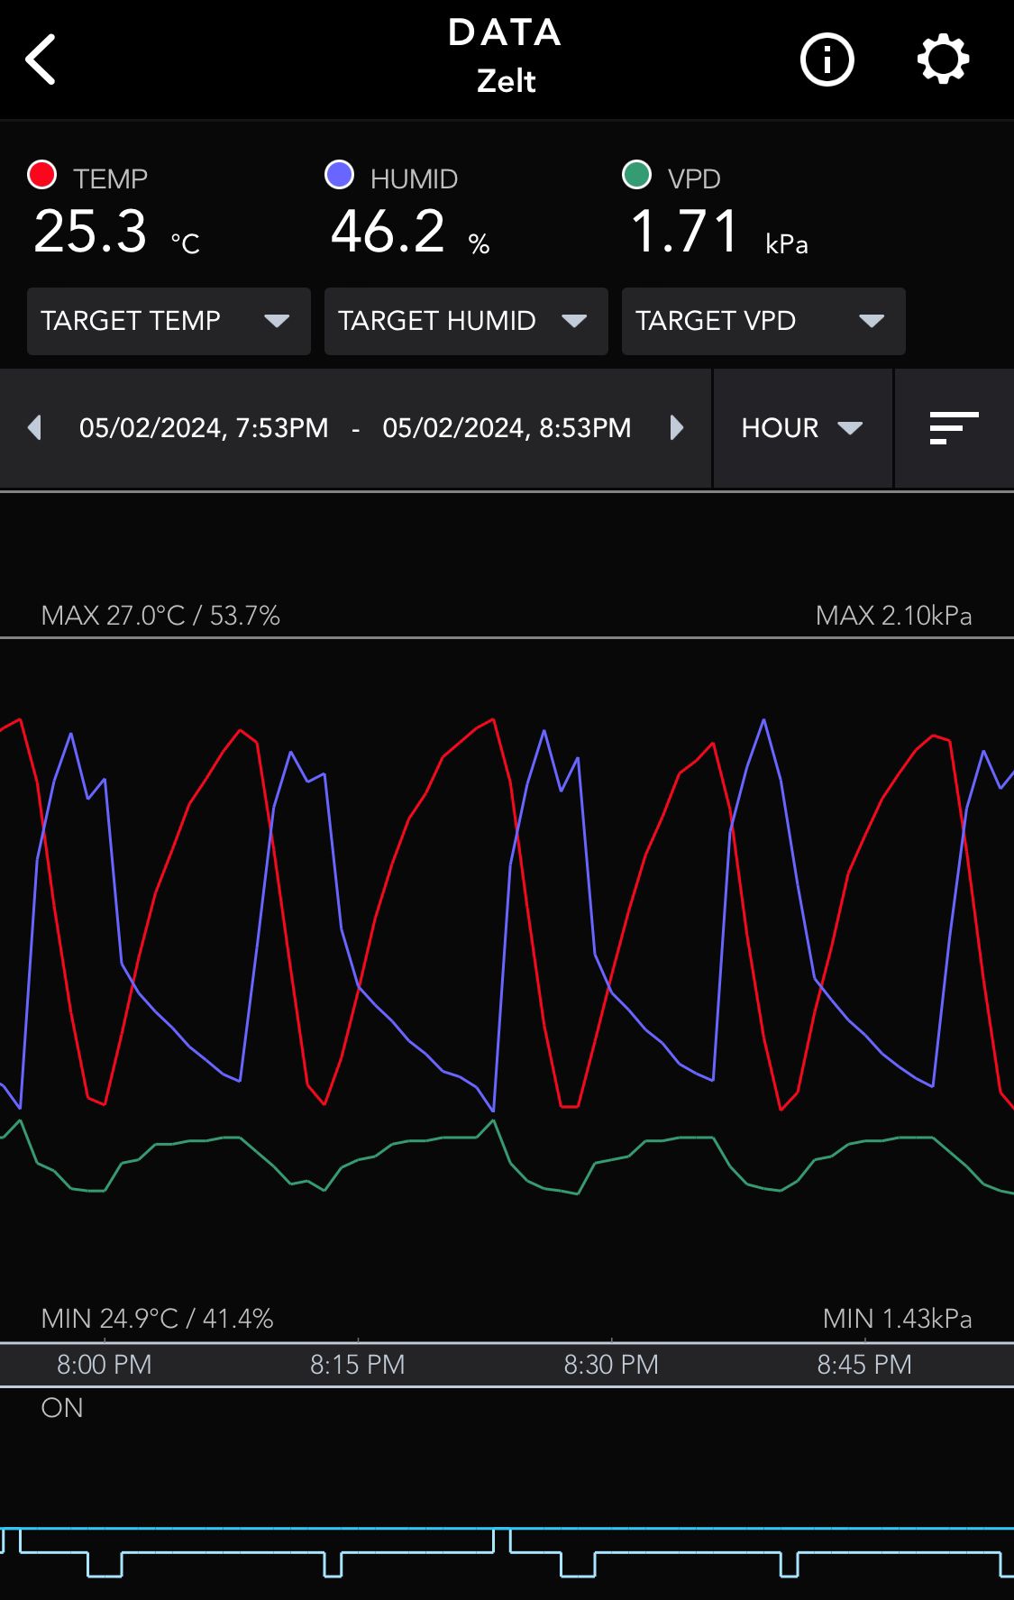The width and height of the screenshot is (1014, 1600).
Task: Toggle the purple HUMID series indicator
Action: coord(339,175)
